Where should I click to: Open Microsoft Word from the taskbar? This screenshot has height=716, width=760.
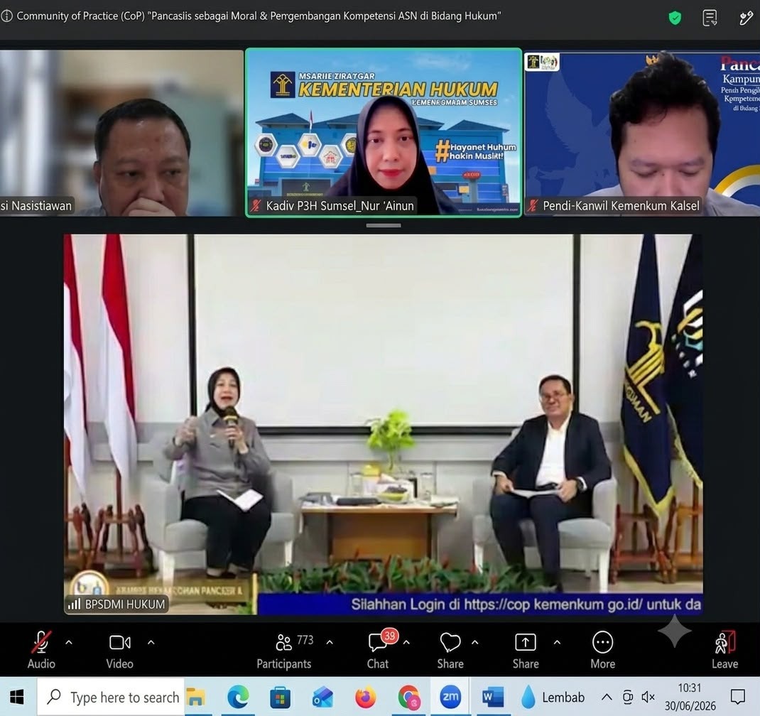pos(492,697)
